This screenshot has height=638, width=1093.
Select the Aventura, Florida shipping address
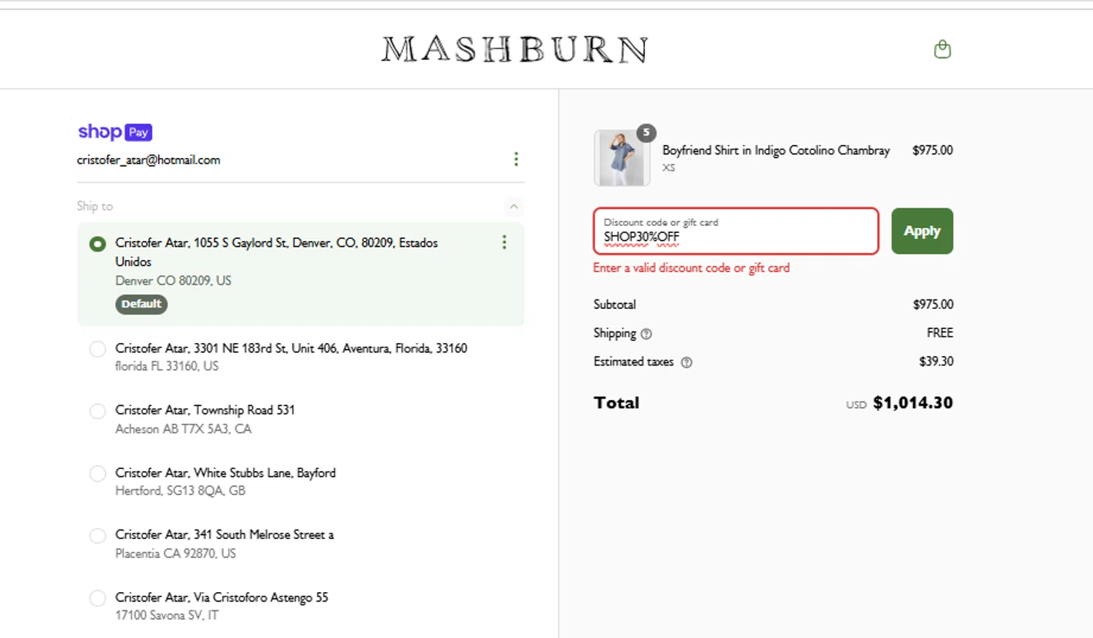click(x=97, y=349)
